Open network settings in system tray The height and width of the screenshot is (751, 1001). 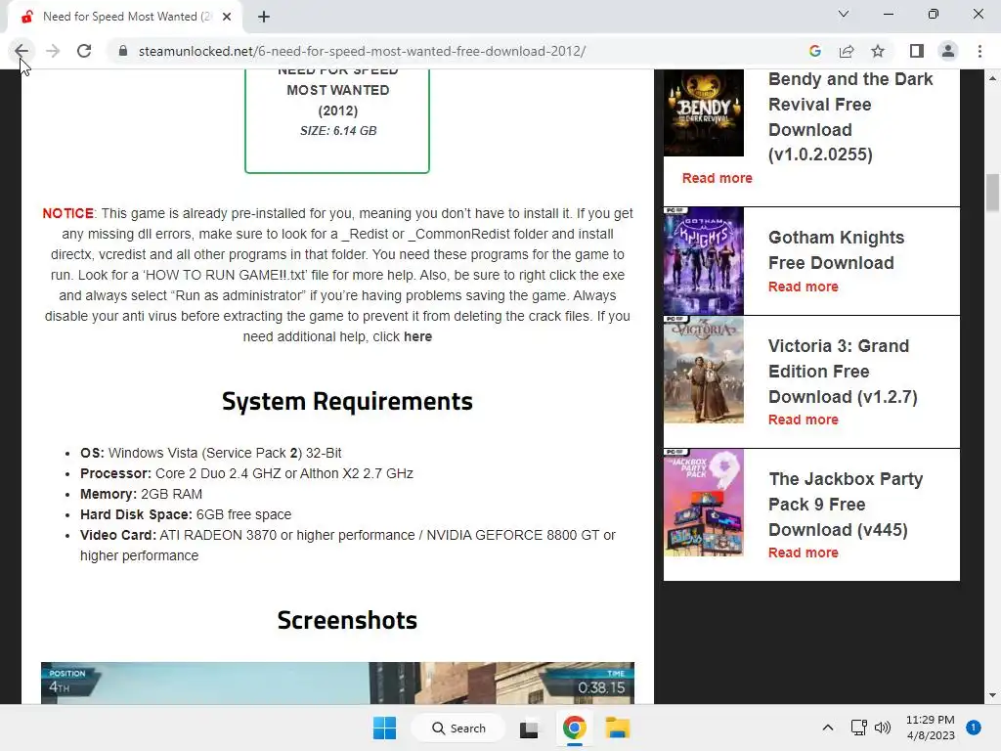click(858, 728)
